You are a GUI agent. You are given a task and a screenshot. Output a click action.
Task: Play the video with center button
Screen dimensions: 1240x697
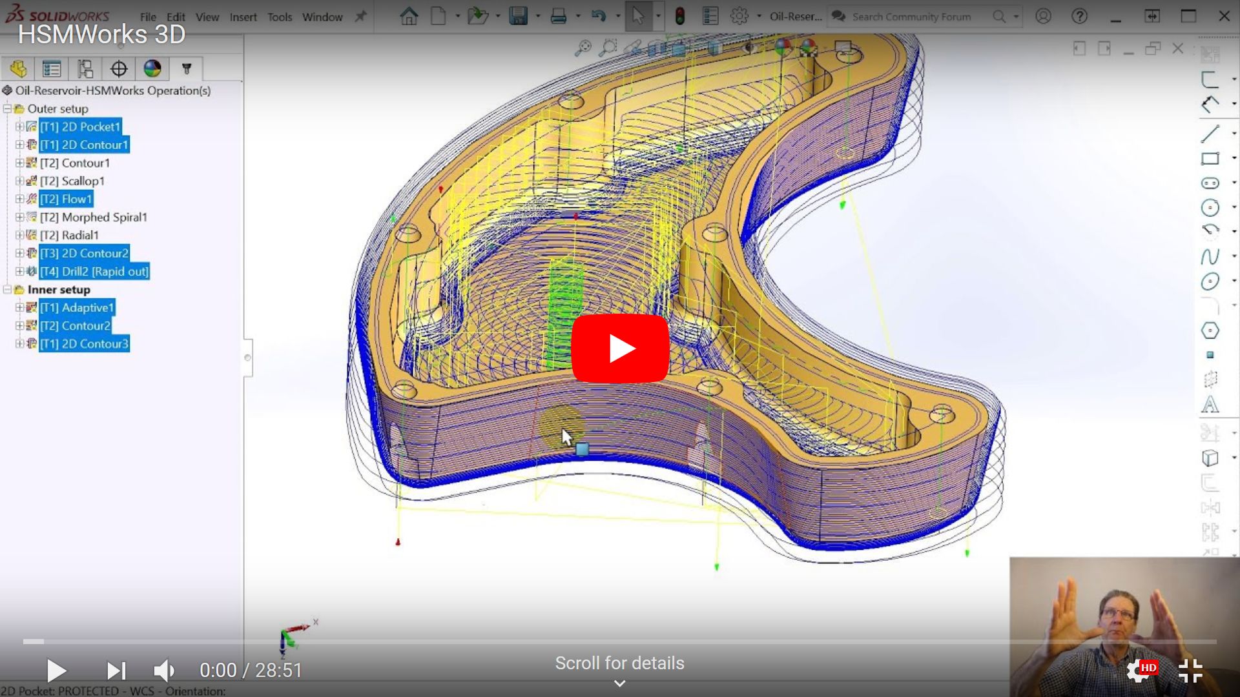620,348
